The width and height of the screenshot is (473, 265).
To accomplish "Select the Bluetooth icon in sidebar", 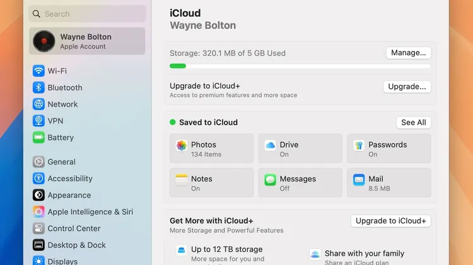I will click(x=38, y=87).
